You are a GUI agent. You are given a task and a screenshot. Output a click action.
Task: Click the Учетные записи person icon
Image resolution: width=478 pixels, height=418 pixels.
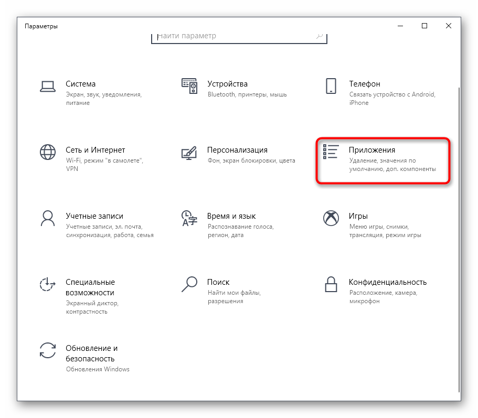click(x=48, y=218)
